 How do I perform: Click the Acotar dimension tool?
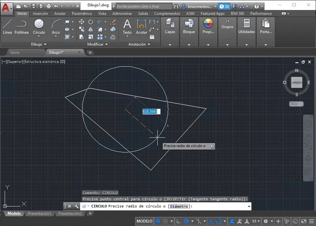(141, 26)
